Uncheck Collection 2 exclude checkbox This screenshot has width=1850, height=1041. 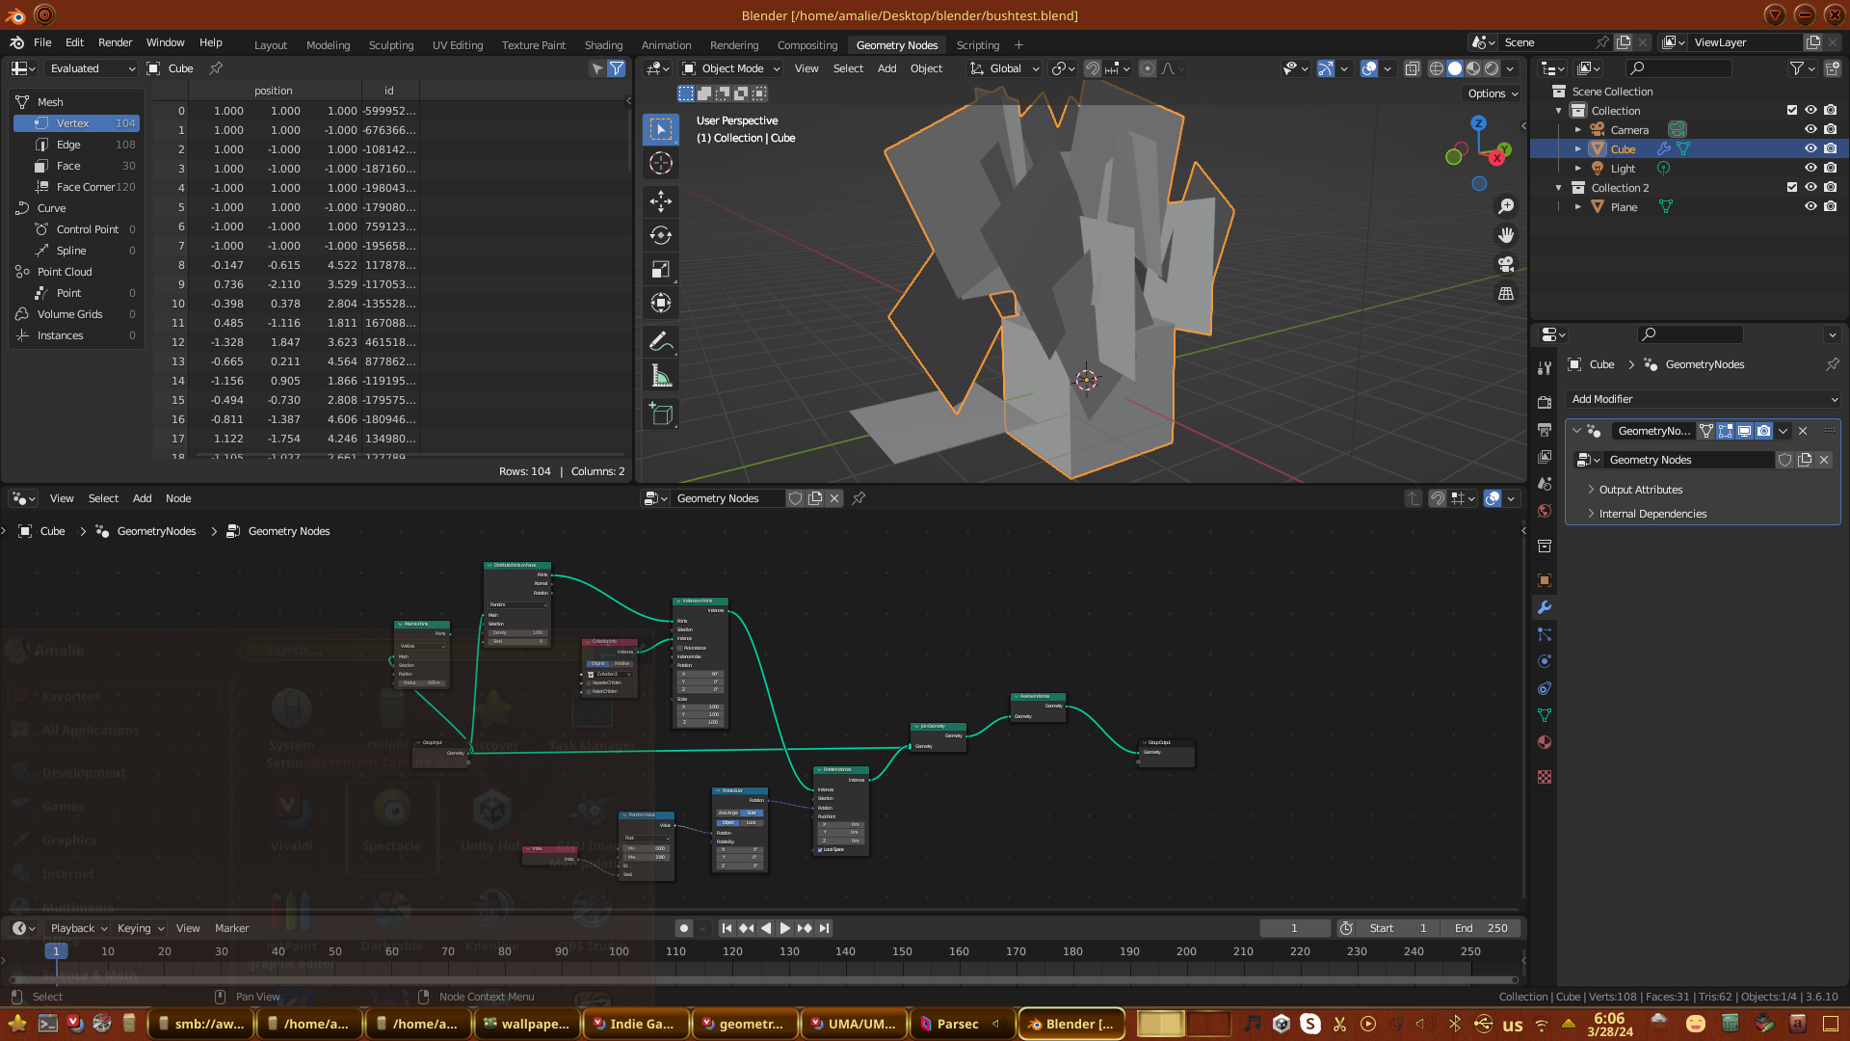pyautogui.click(x=1792, y=188)
